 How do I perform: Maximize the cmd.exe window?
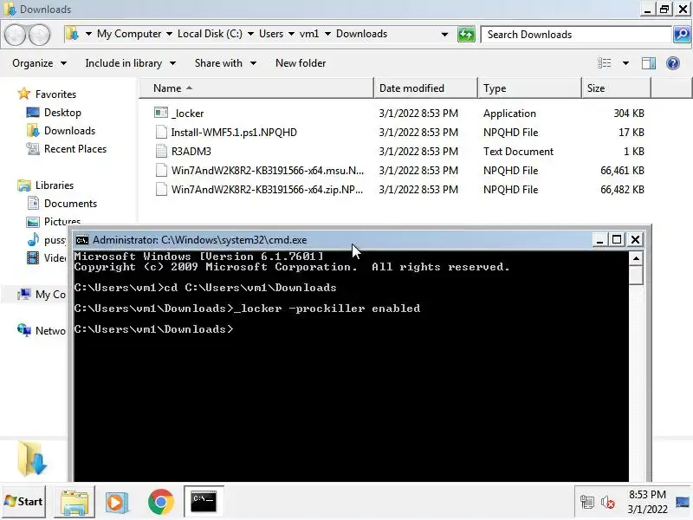pos(617,240)
